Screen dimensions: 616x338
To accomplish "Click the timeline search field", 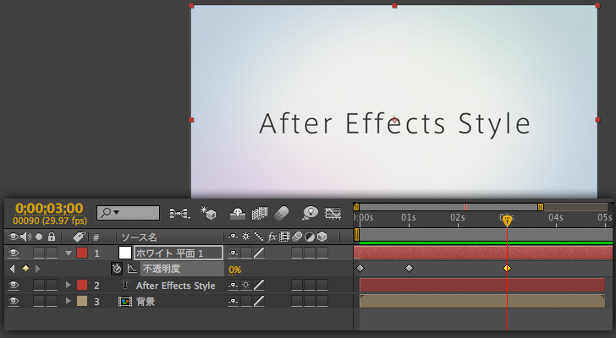I will pyautogui.click(x=128, y=213).
